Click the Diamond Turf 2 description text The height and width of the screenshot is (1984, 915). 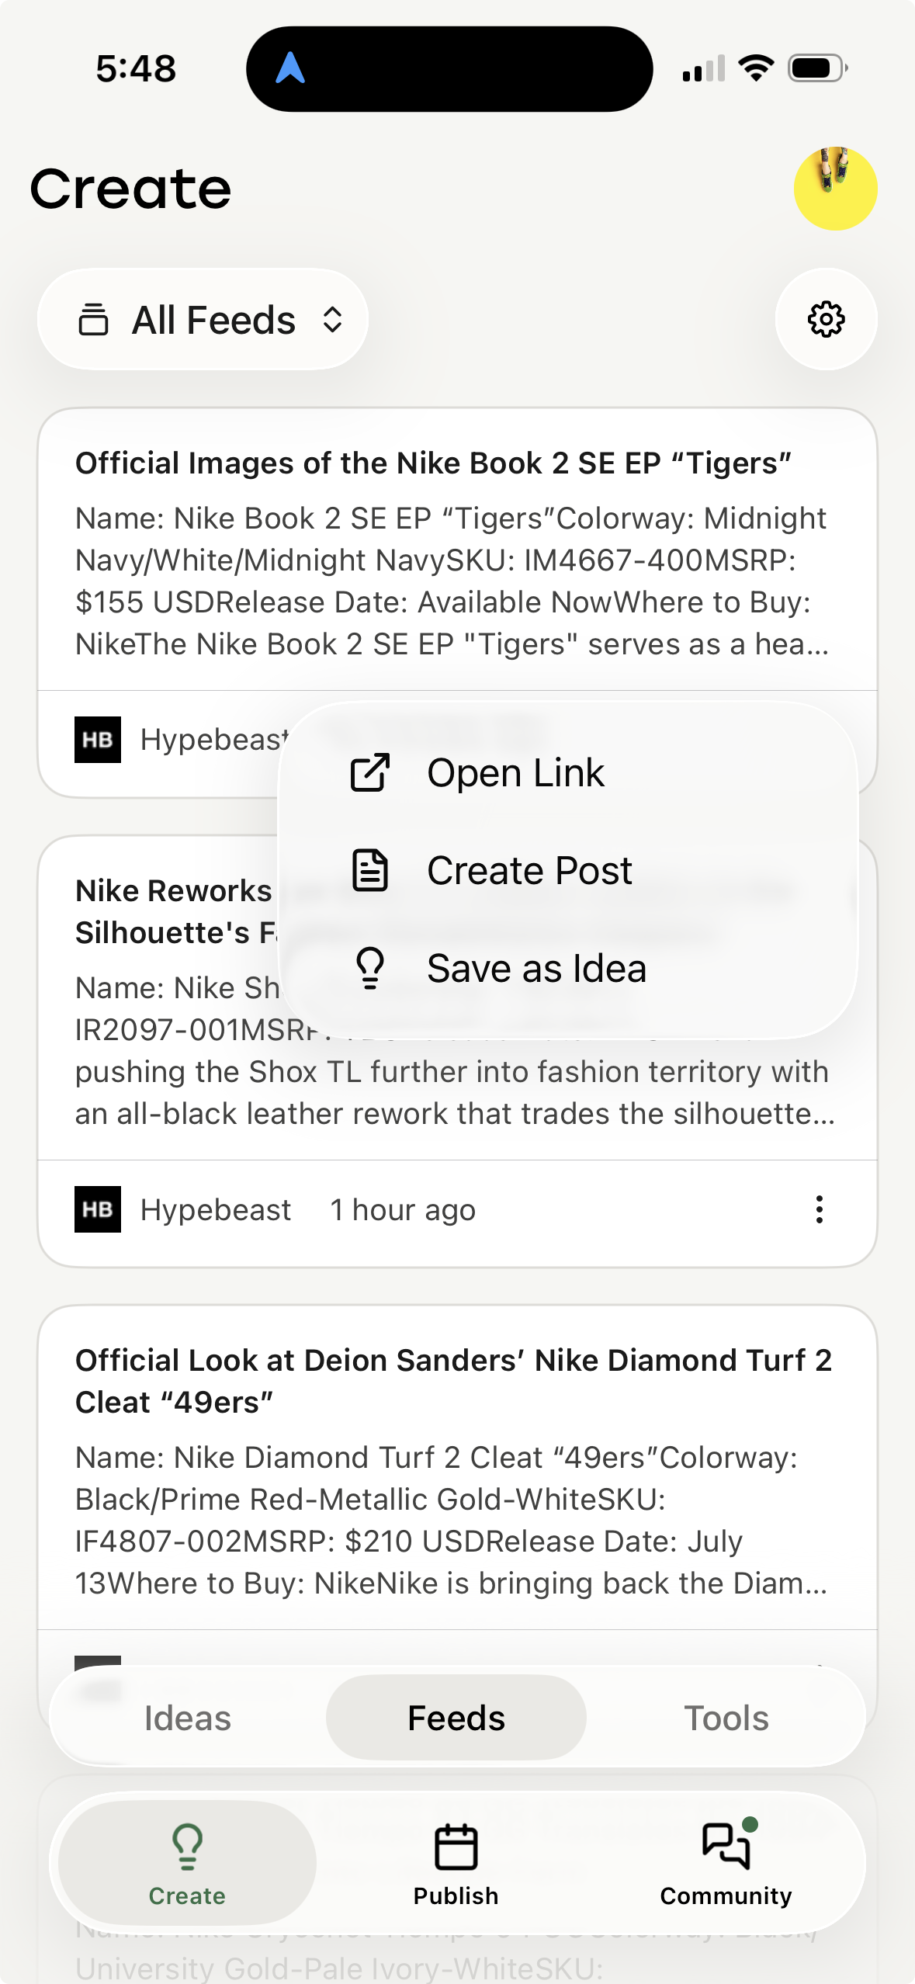452,1520
